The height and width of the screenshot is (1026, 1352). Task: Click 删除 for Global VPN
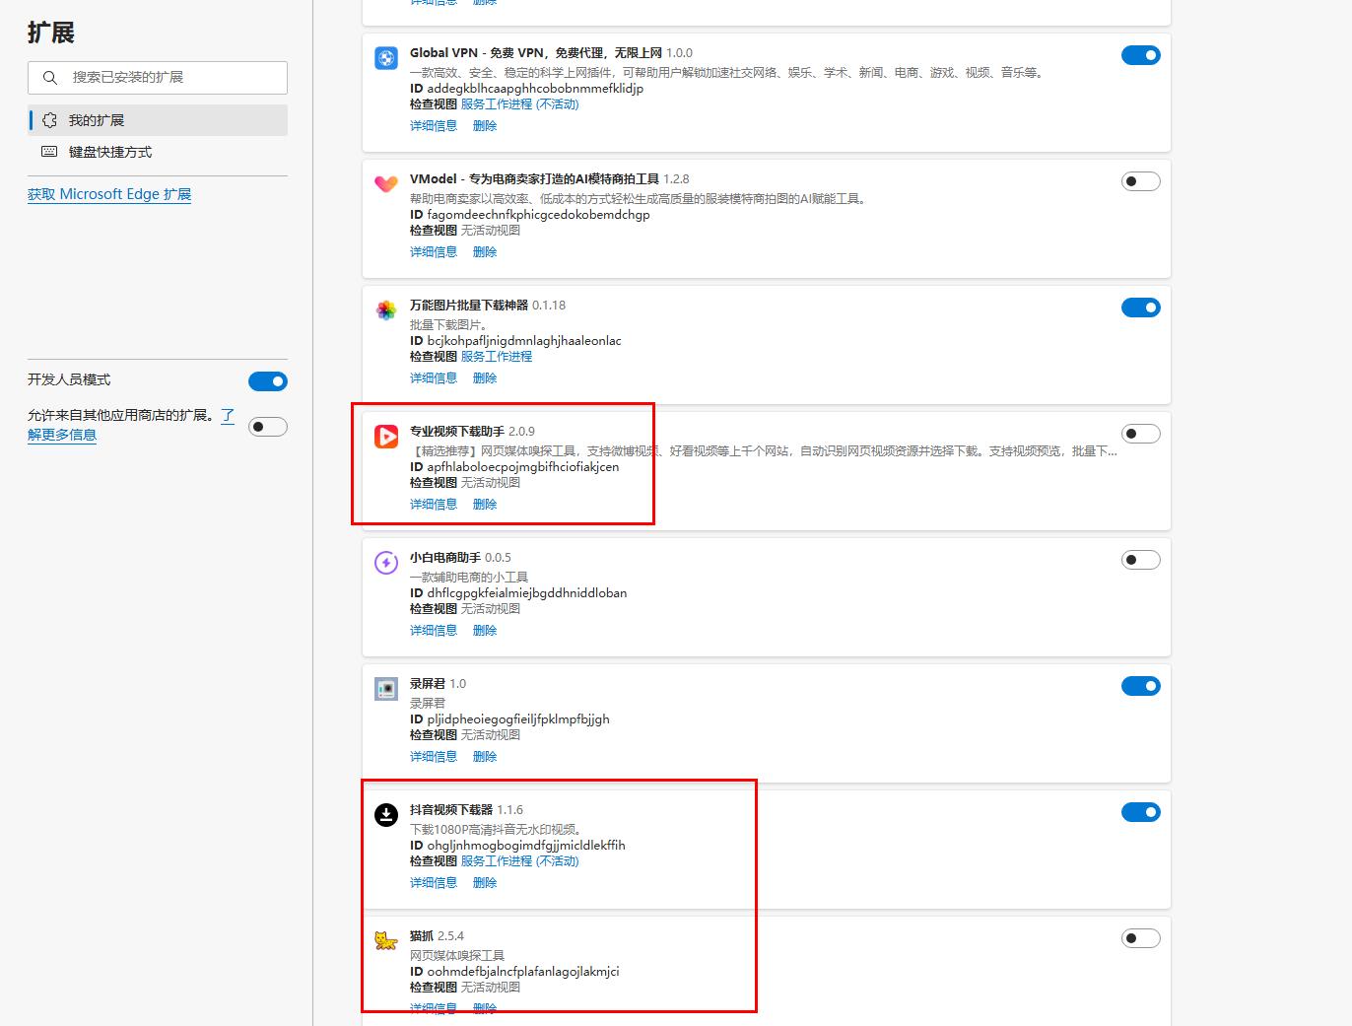485,126
